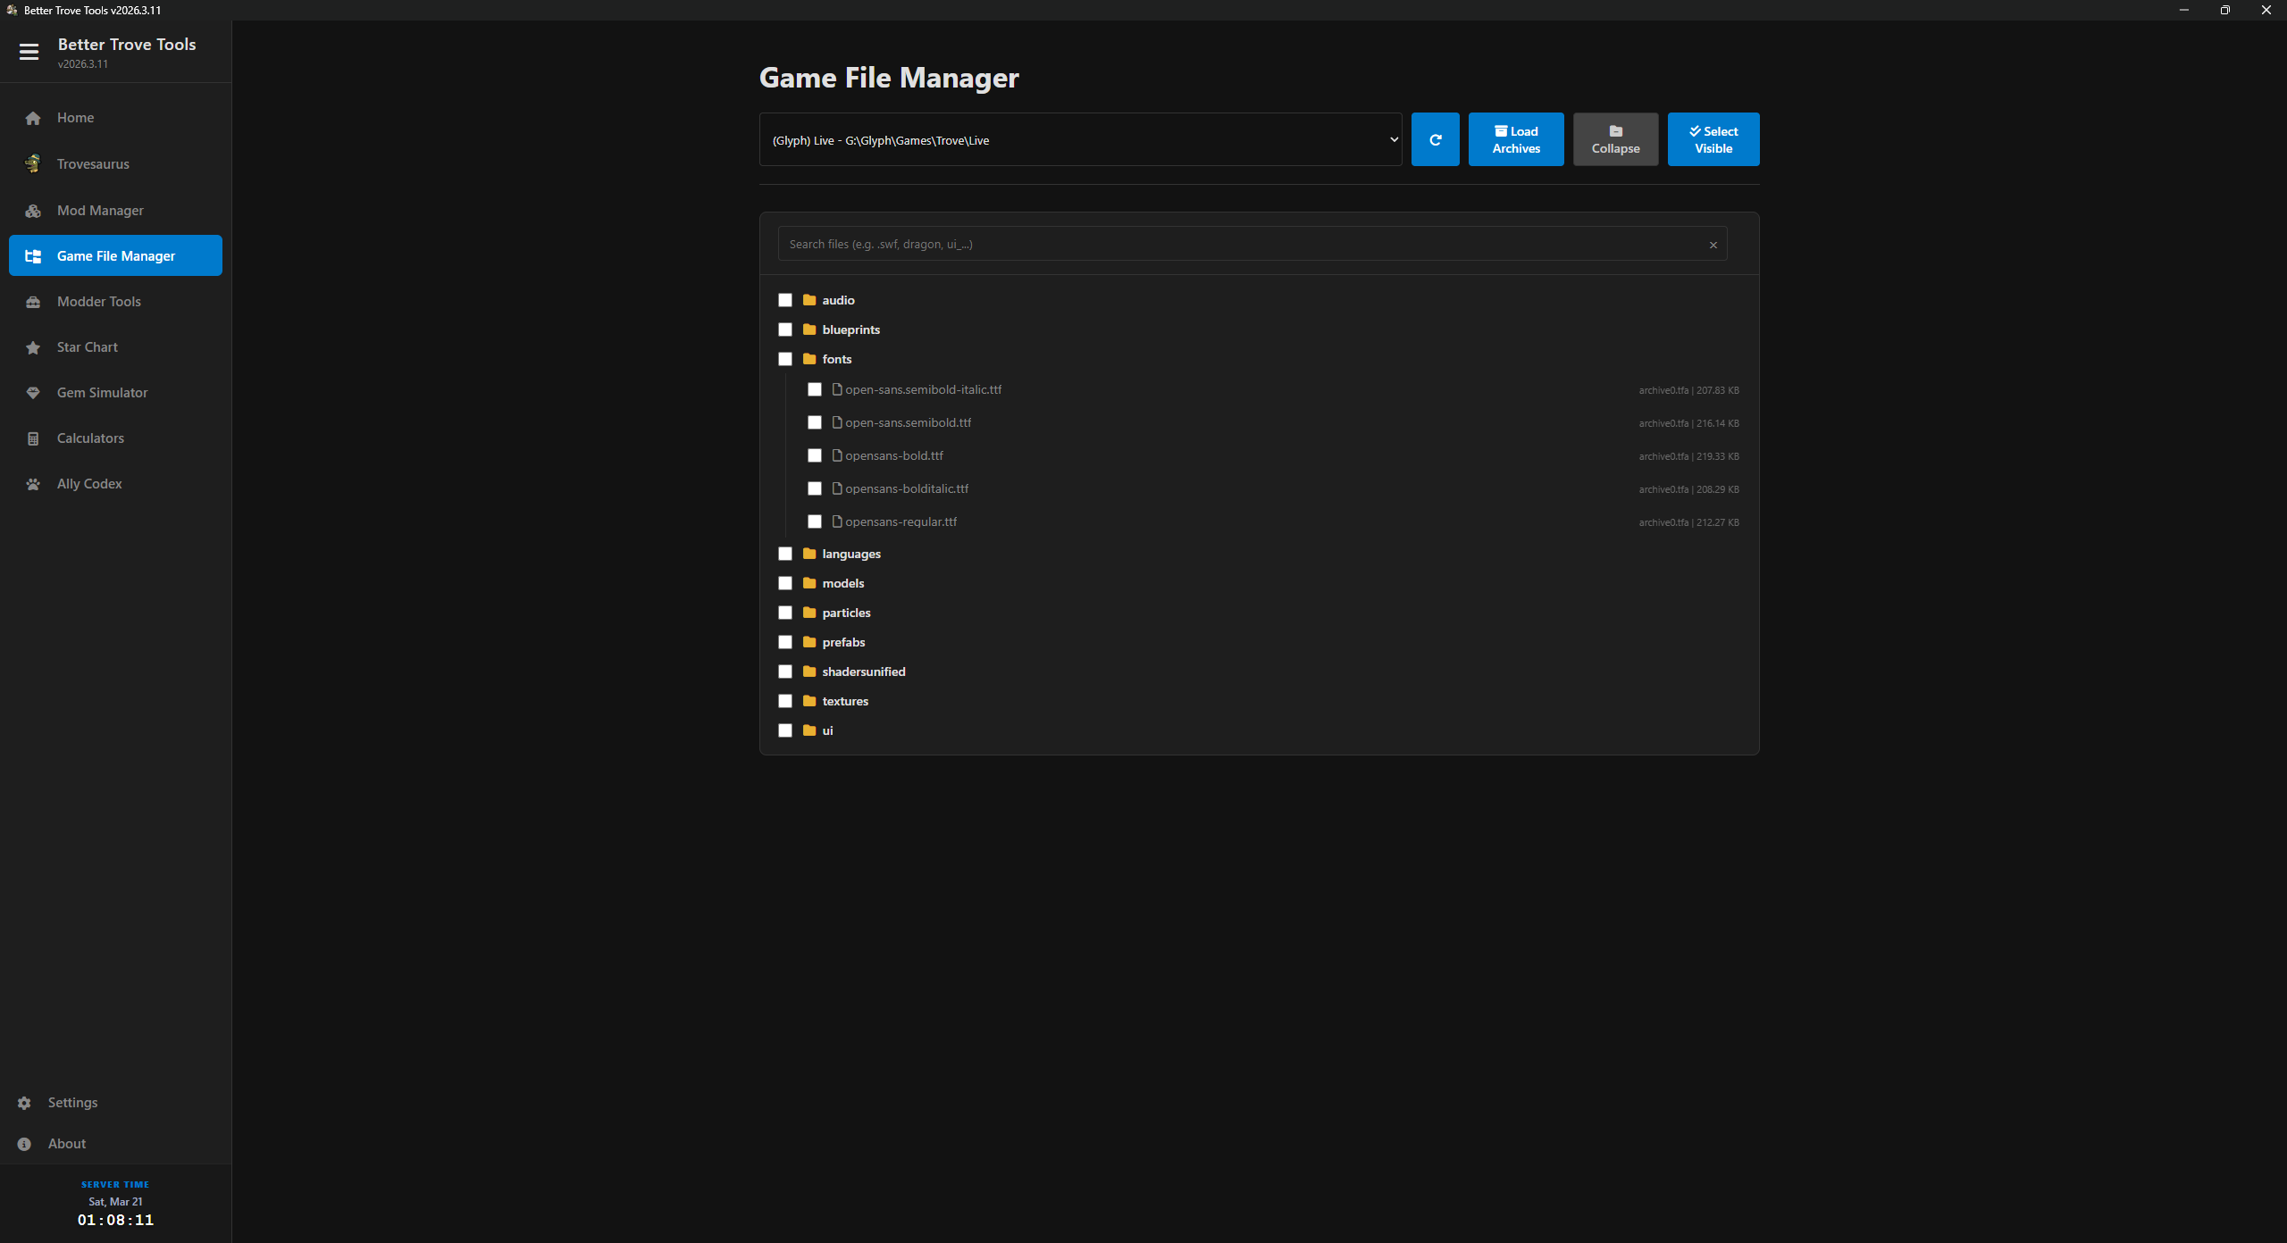The image size is (2287, 1243).
Task: Click the Load Archives button
Action: 1516,139
